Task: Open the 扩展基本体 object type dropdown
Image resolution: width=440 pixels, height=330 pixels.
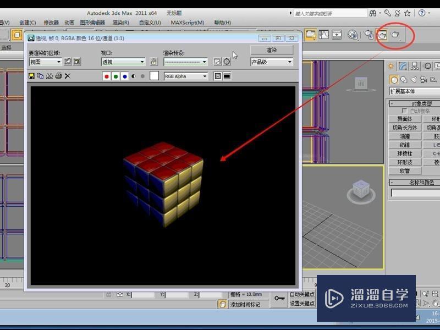Action: point(415,91)
